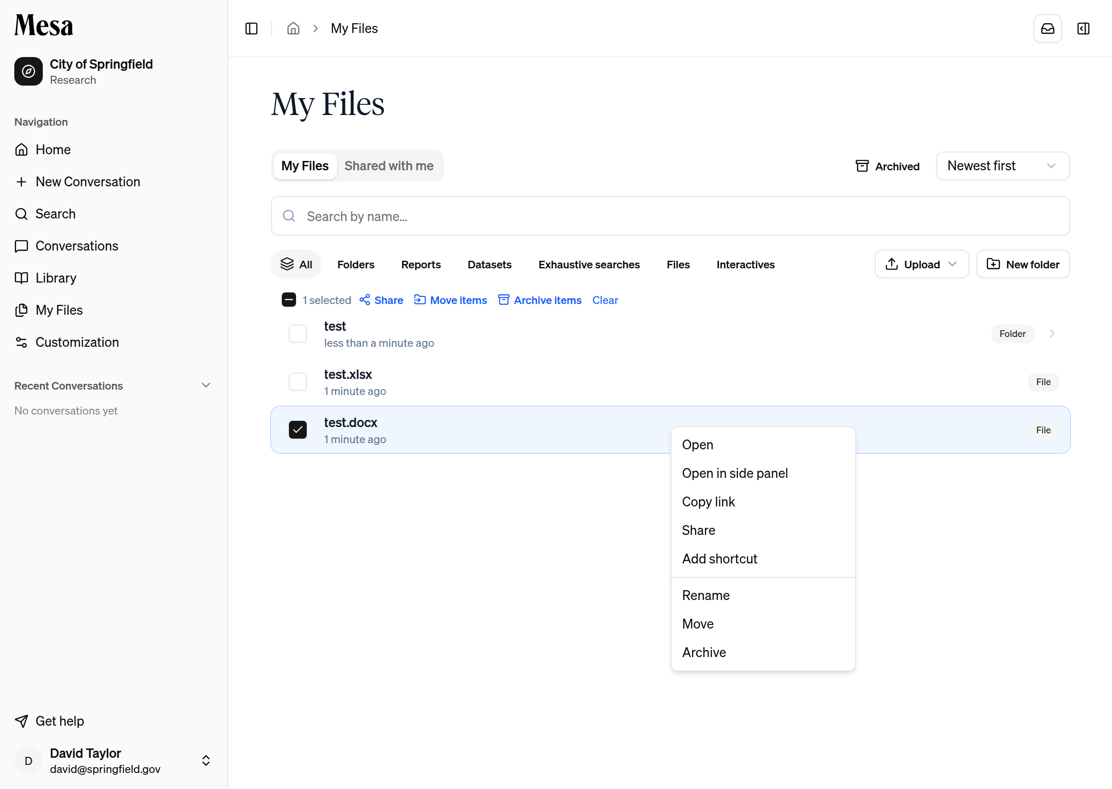Check the test.xlsx checkbox
Viewport: 1112px width, 789px height.
pyautogui.click(x=297, y=382)
